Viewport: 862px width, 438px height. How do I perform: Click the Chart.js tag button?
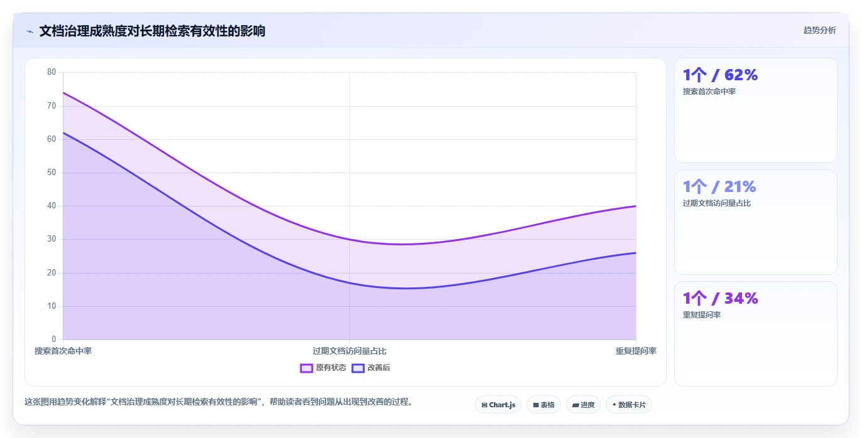(x=498, y=405)
